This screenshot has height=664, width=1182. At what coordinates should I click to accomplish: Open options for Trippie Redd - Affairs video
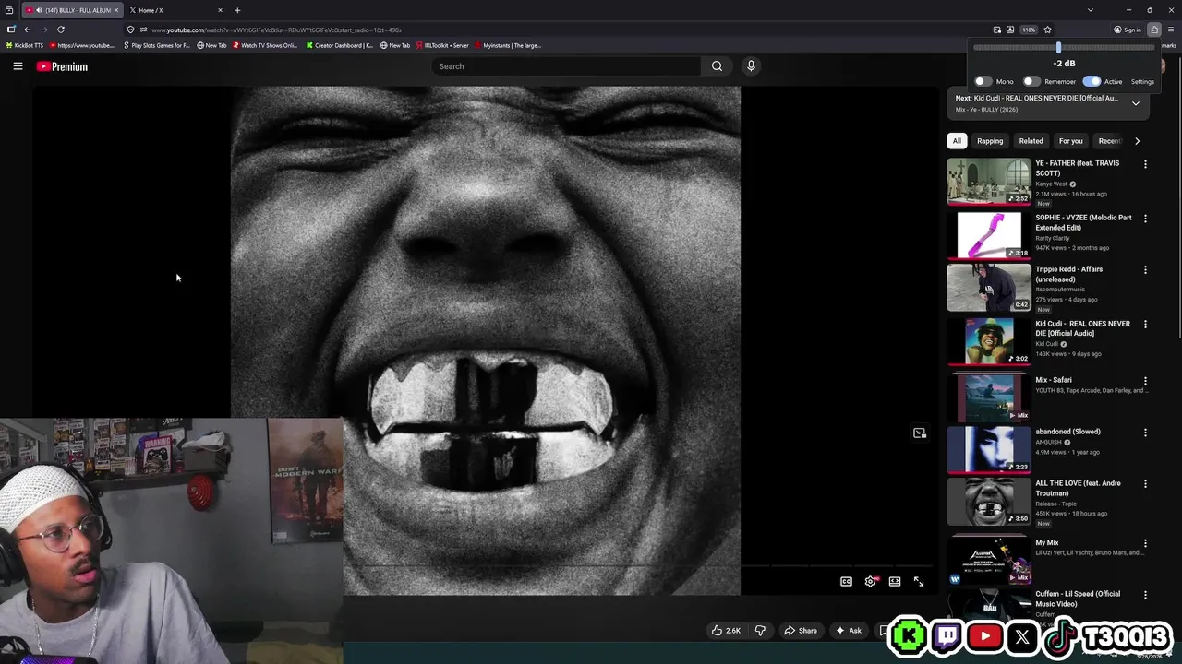[x=1145, y=270]
